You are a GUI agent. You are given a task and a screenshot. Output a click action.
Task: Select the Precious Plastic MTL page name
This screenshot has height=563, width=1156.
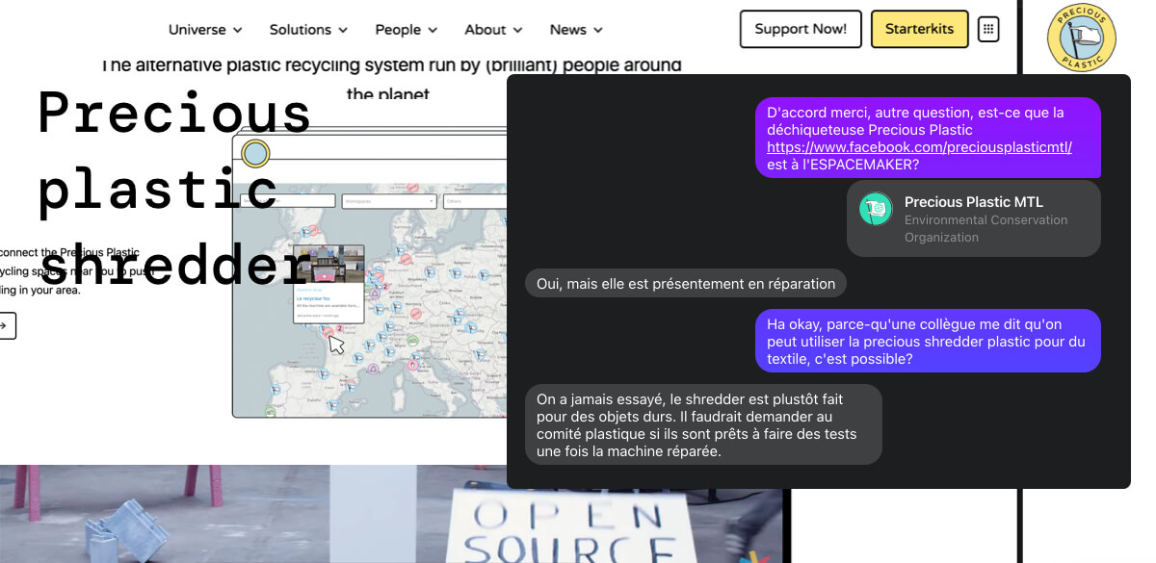click(974, 202)
